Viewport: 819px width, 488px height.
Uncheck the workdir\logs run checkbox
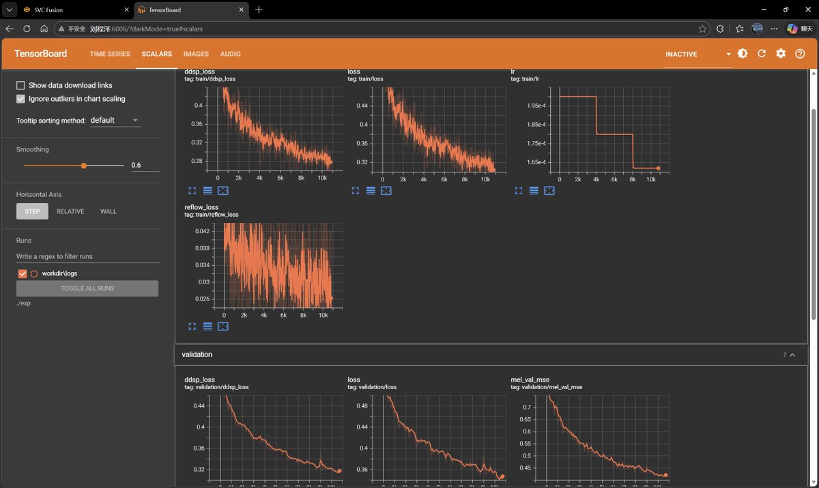point(23,273)
